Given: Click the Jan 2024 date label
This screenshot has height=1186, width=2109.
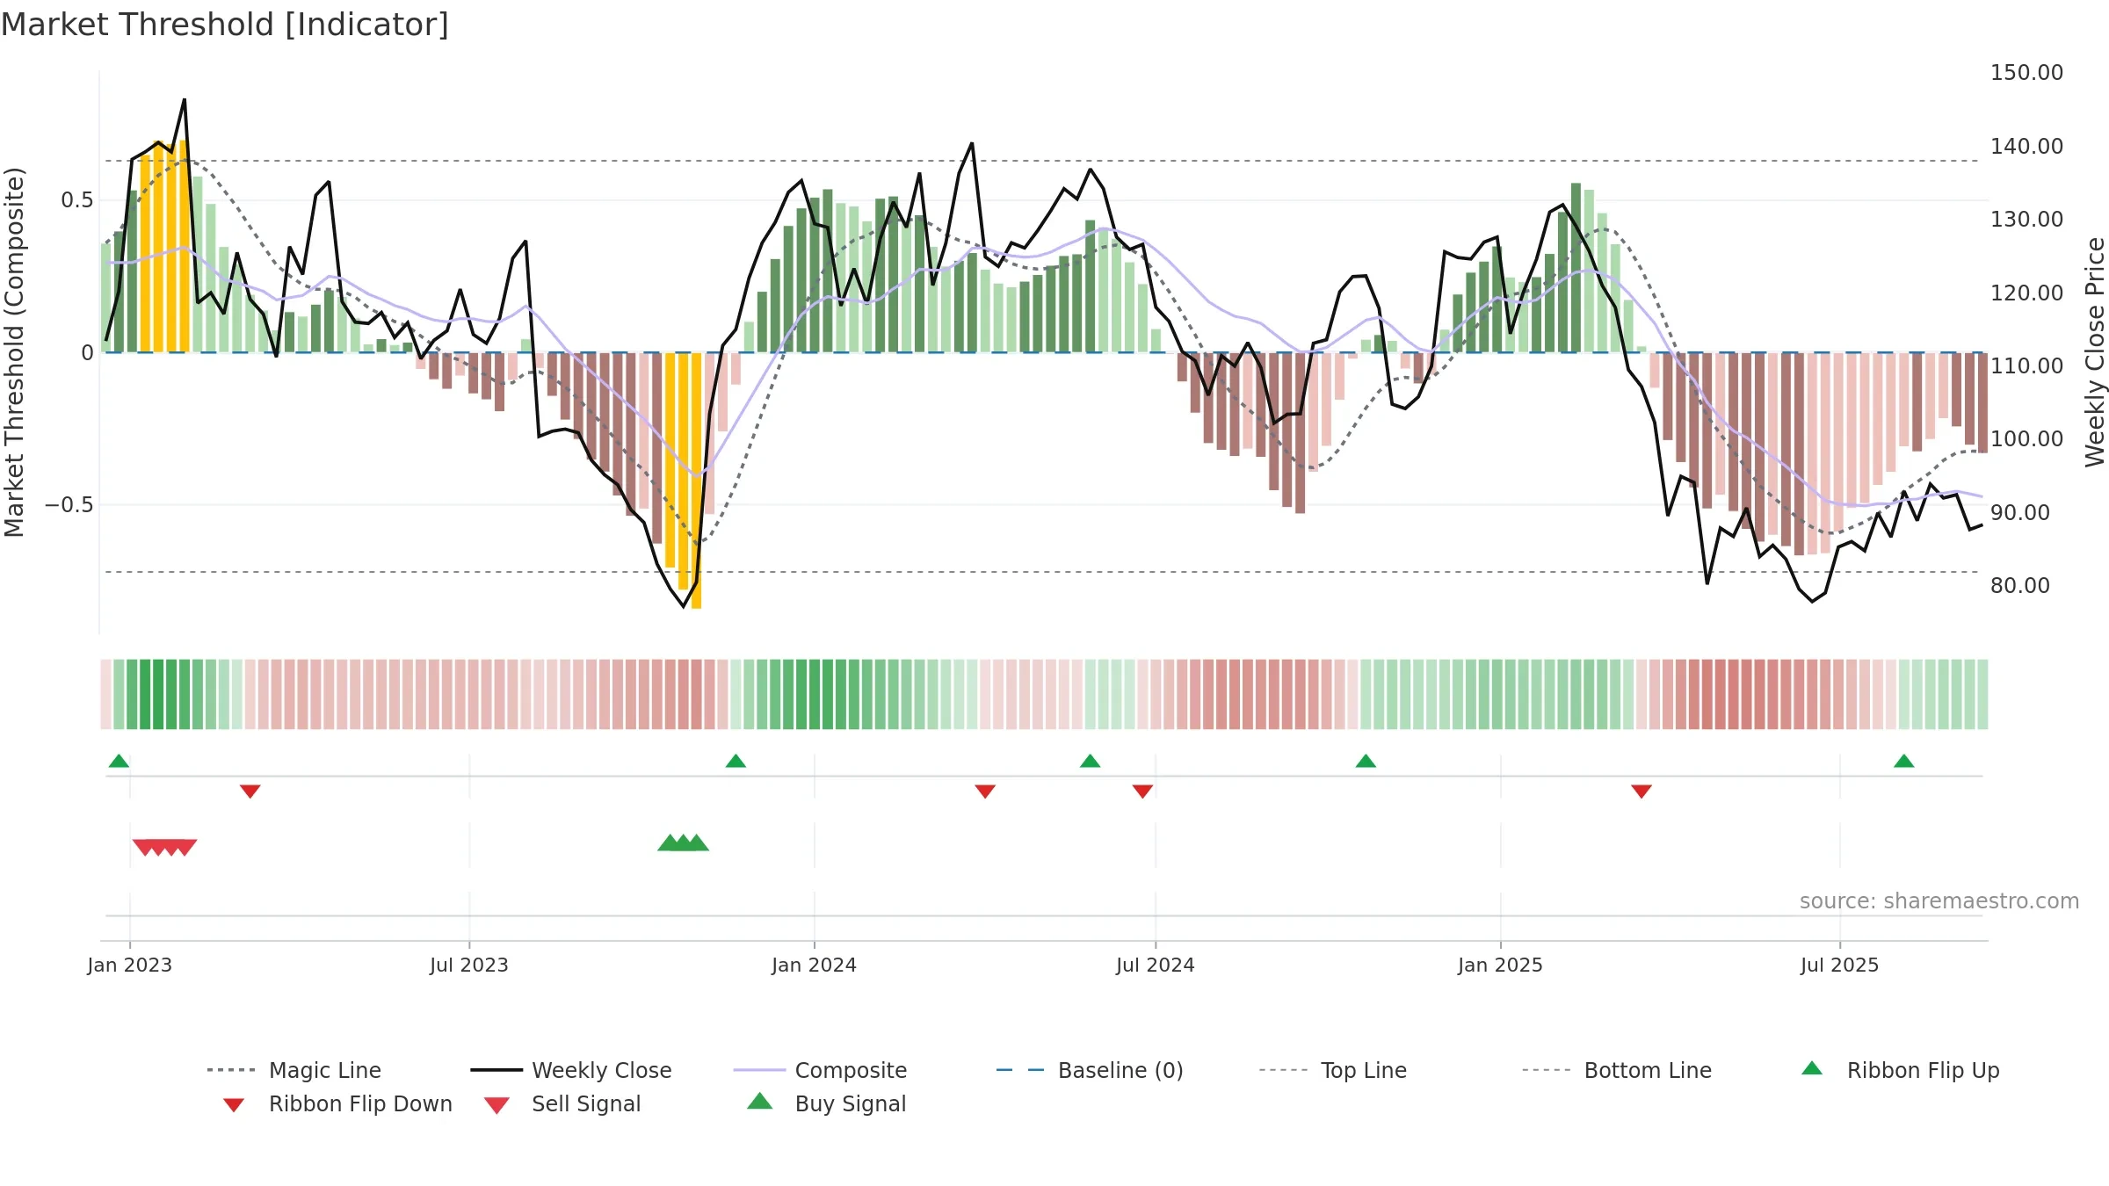Looking at the screenshot, I should coord(815,965).
